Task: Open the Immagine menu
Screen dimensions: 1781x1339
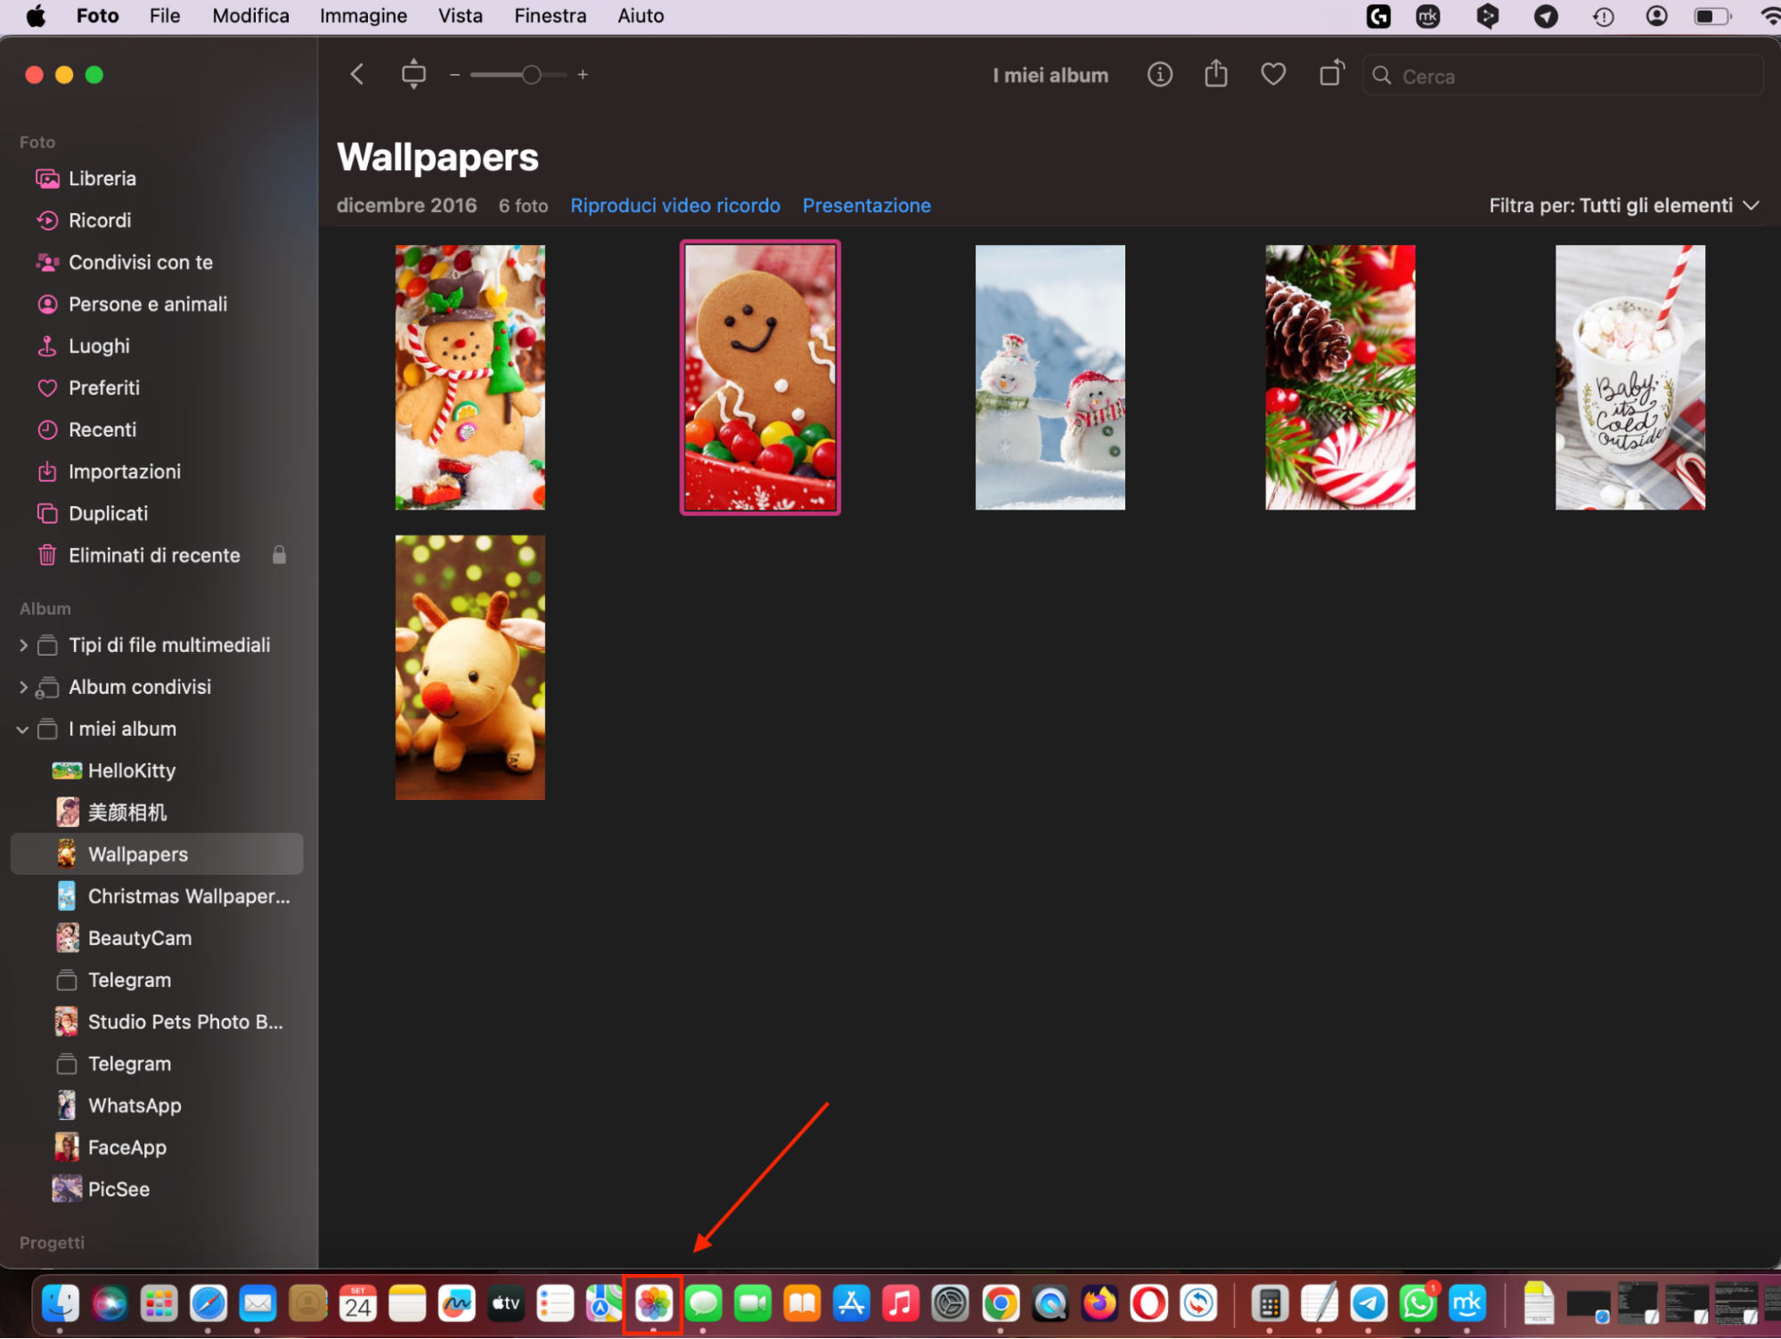Action: [x=363, y=15]
